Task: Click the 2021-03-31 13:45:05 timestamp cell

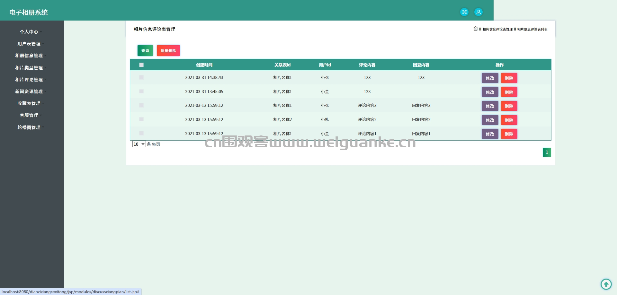Action: coord(204,91)
